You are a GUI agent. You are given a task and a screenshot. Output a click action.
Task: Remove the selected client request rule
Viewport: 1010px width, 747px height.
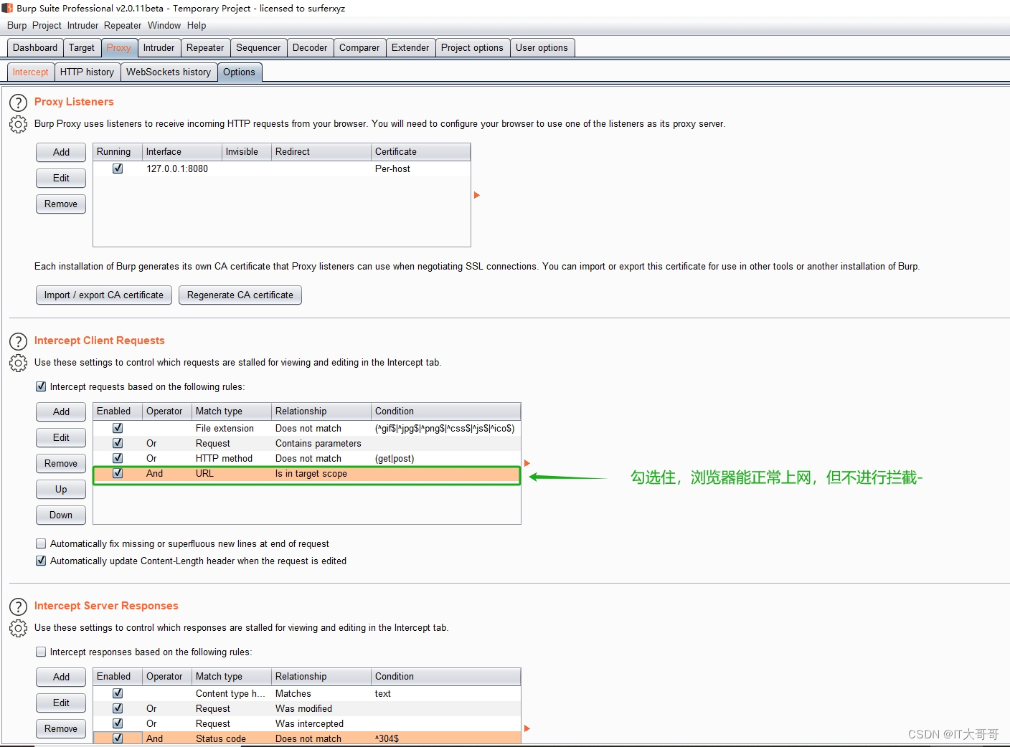pos(61,463)
